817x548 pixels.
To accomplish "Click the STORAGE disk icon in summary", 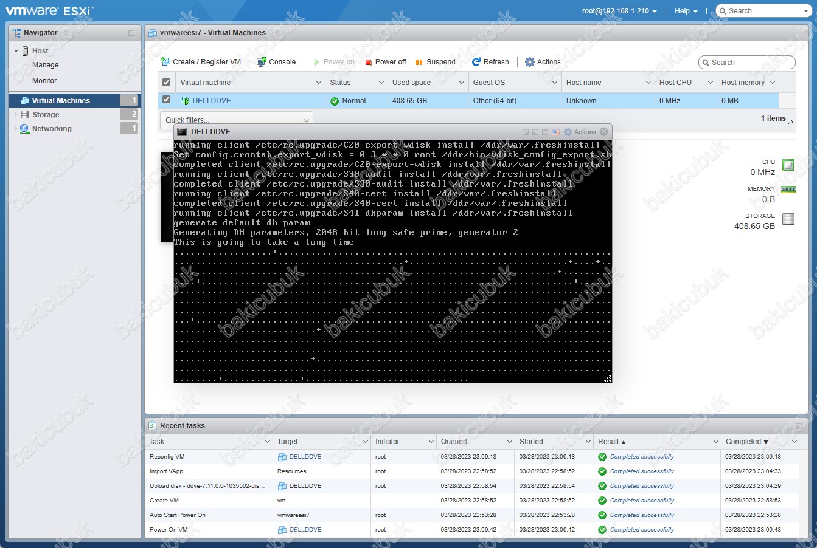I will pos(788,219).
